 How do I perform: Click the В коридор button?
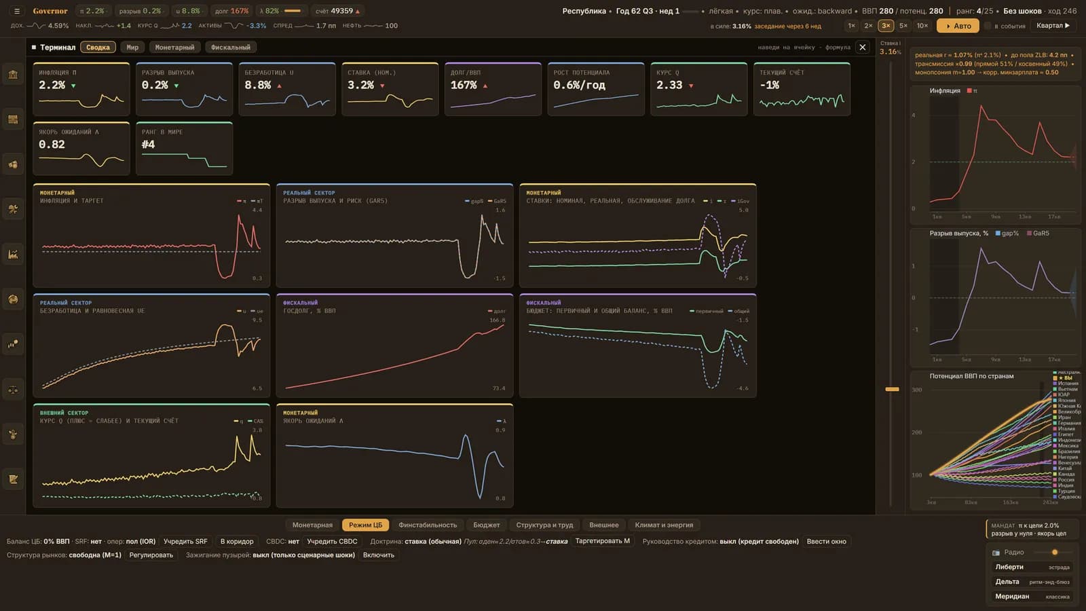pyautogui.click(x=237, y=541)
